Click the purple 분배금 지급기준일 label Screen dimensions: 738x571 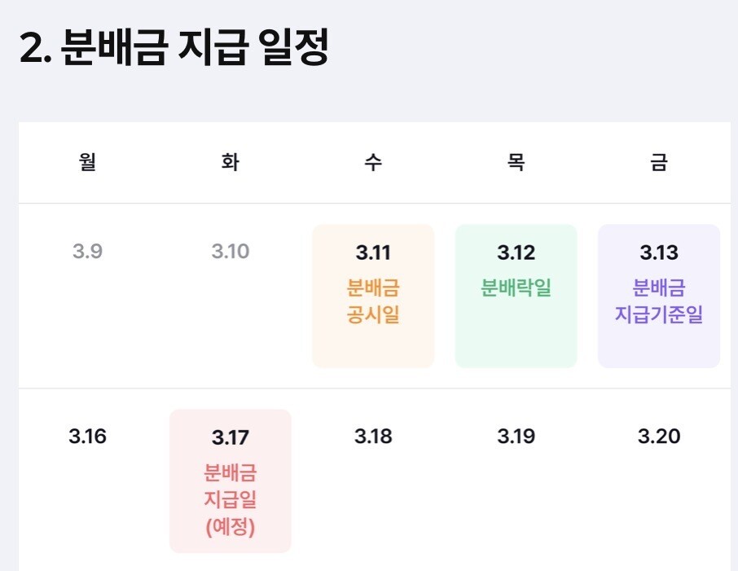(659, 301)
